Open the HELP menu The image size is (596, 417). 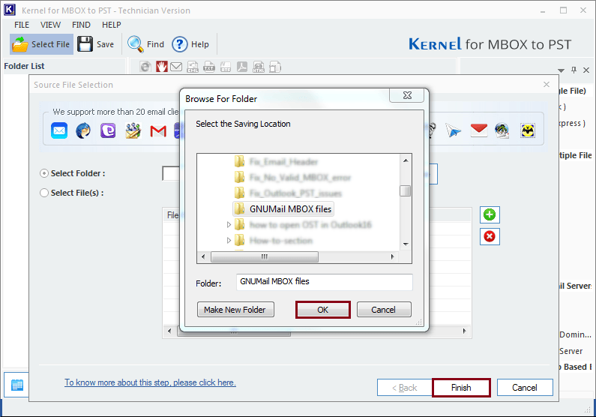(112, 25)
